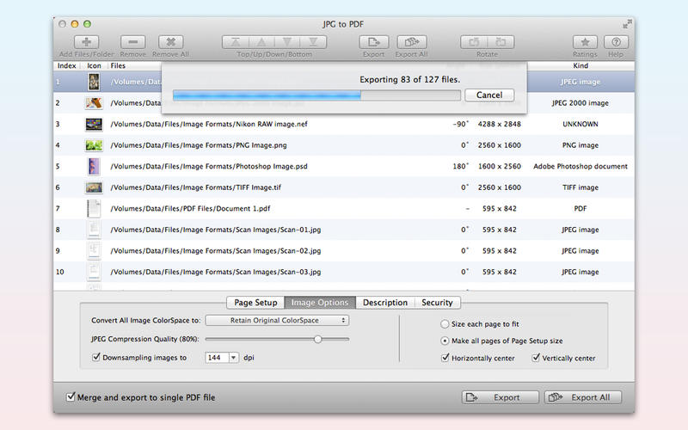This screenshot has width=688, height=430.
Task: Click the Export icon in toolbar
Action: pos(373,42)
